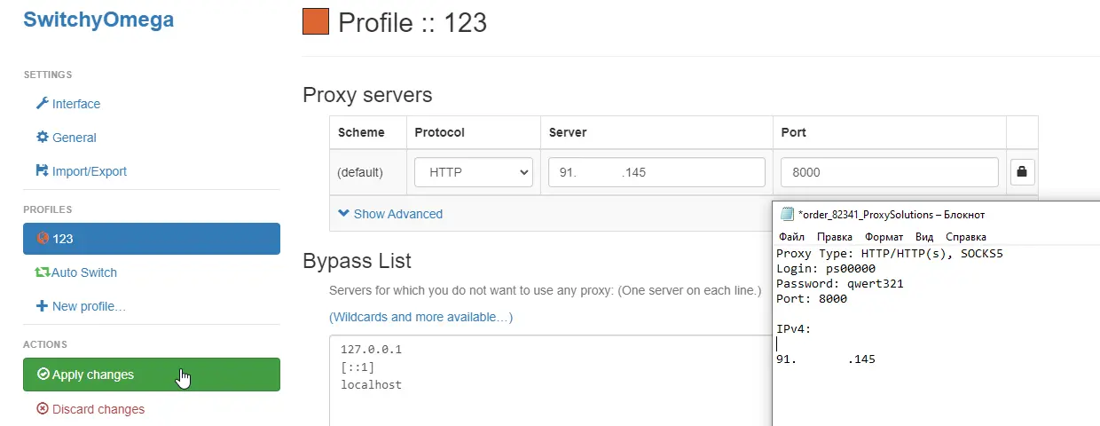Click the gear icon beside General

[42, 138]
